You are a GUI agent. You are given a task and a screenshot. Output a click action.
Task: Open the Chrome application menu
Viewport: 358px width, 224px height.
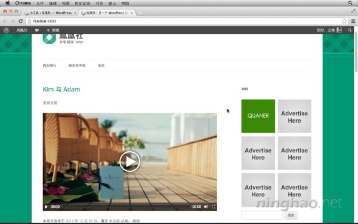click(x=23, y=3)
